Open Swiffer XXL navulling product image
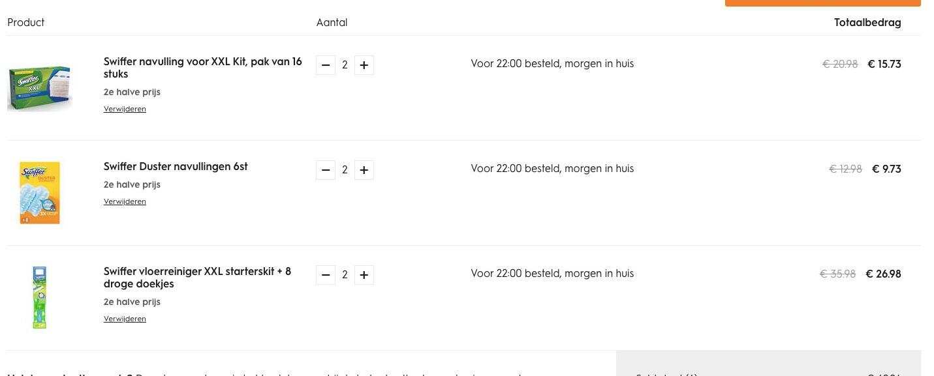The image size is (934, 376). [x=39, y=88]
